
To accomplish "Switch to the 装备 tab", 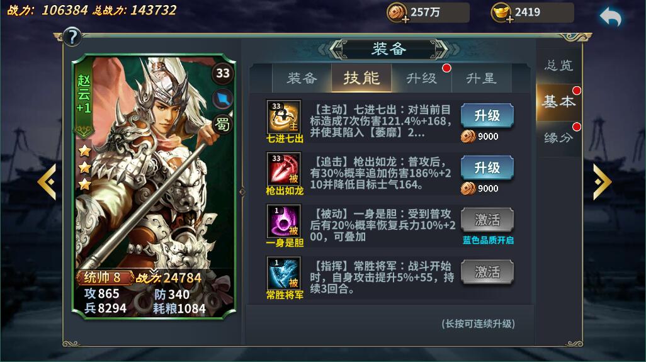I will tap(302, 78).
